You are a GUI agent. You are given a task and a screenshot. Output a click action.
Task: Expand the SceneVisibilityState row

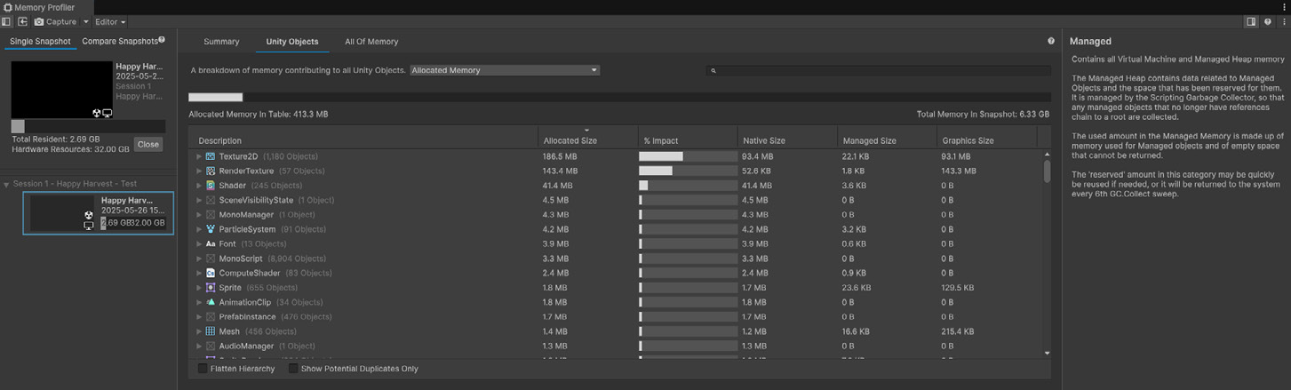[199, 200]
